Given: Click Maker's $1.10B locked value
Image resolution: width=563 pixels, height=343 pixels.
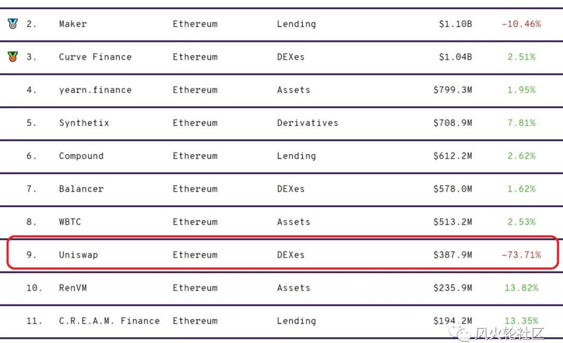Looking at the screenshot, I should [x=455, y=24].
